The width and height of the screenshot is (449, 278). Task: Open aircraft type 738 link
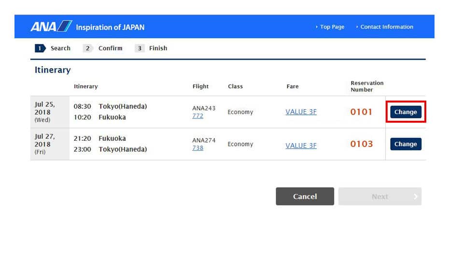point(197,148)
